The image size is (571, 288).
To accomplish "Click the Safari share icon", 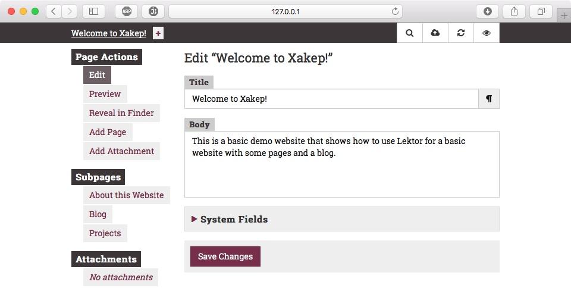I will click(x=514, y=11).
